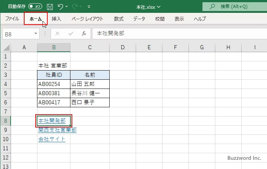Select cell AB00254
The width and height of the screenshot is (267, 169).
coord(54,84)
